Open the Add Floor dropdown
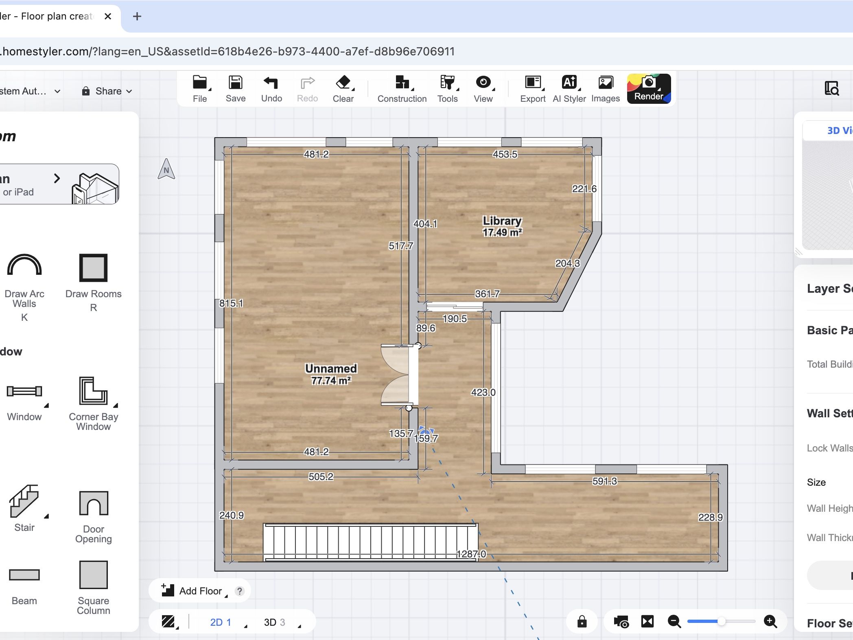 (195, 591)
